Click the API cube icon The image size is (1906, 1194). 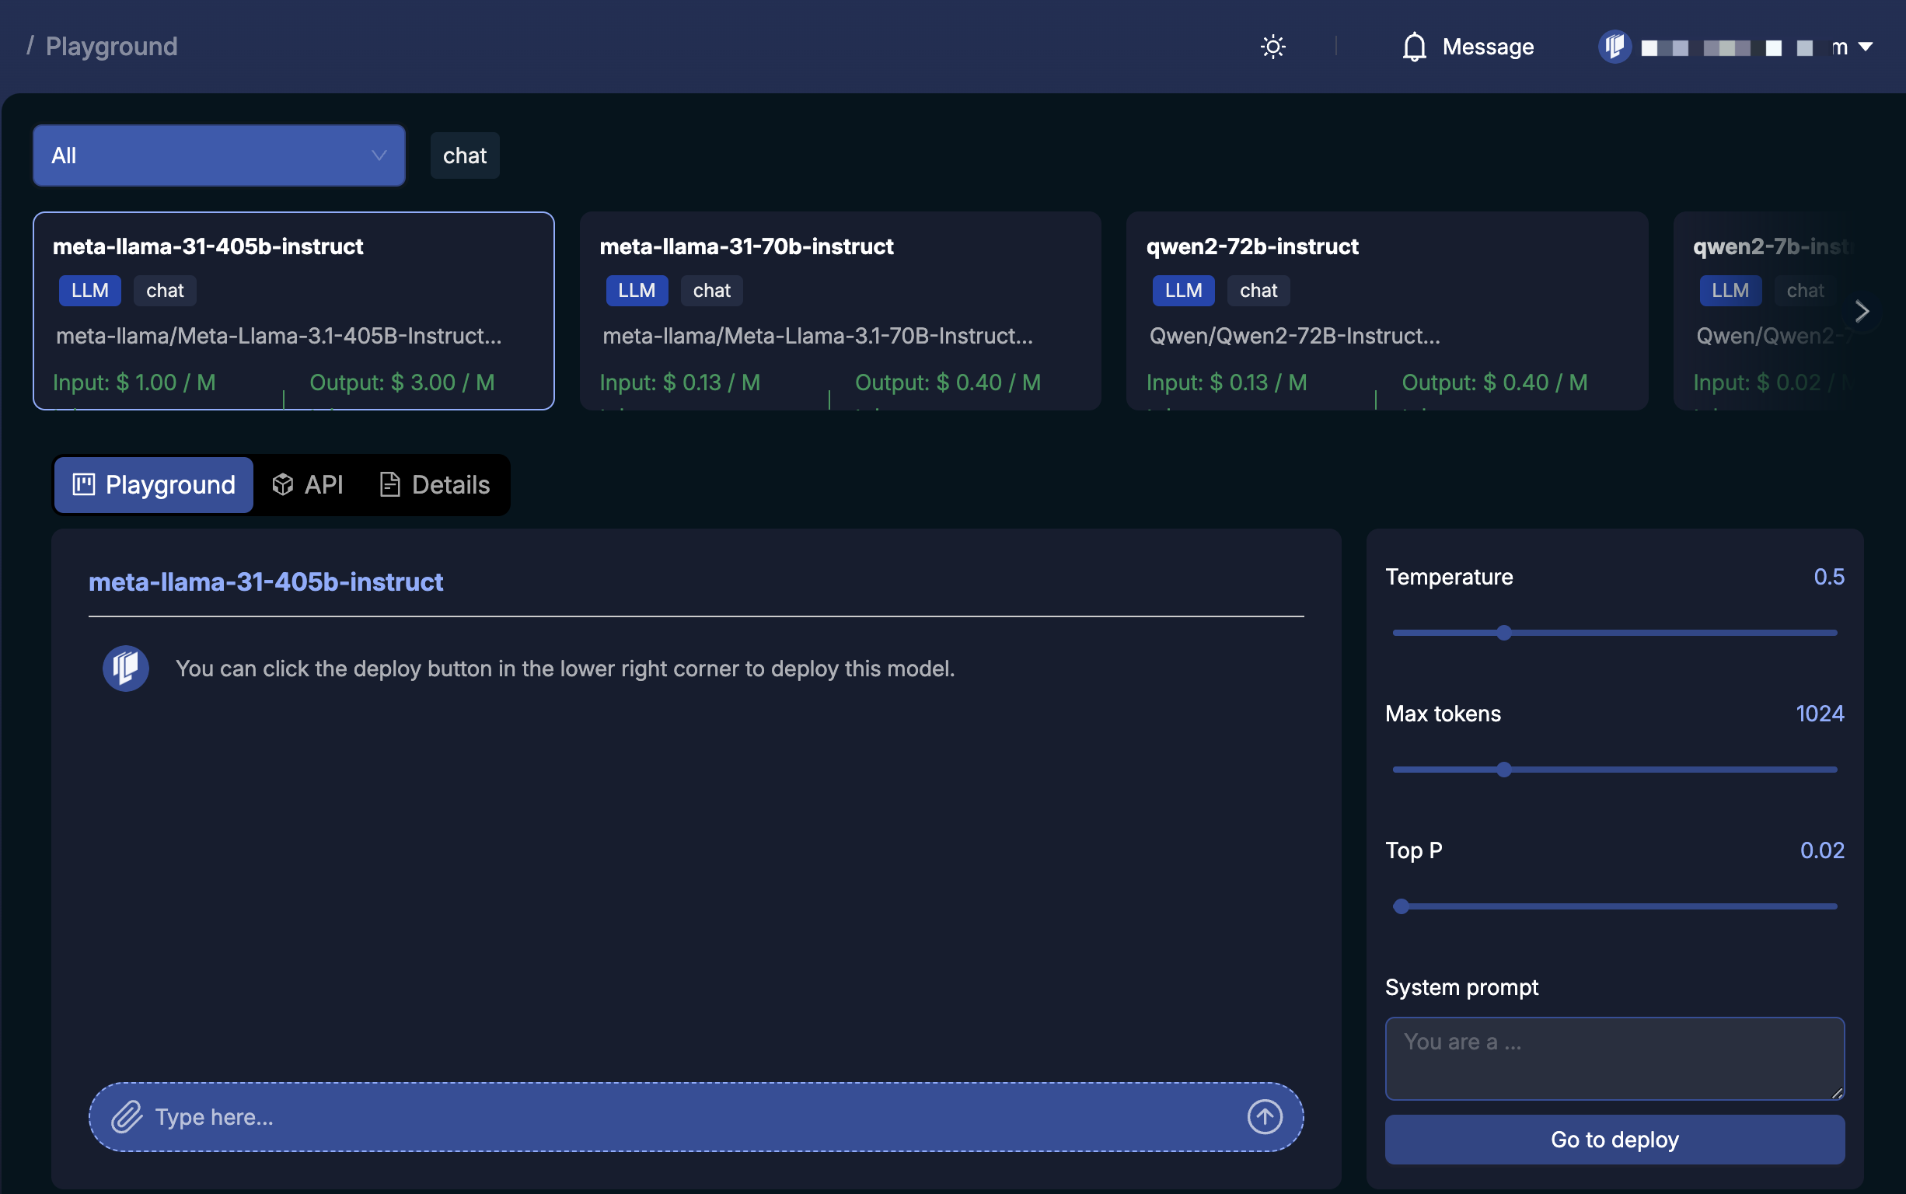[x=283, y=484]
